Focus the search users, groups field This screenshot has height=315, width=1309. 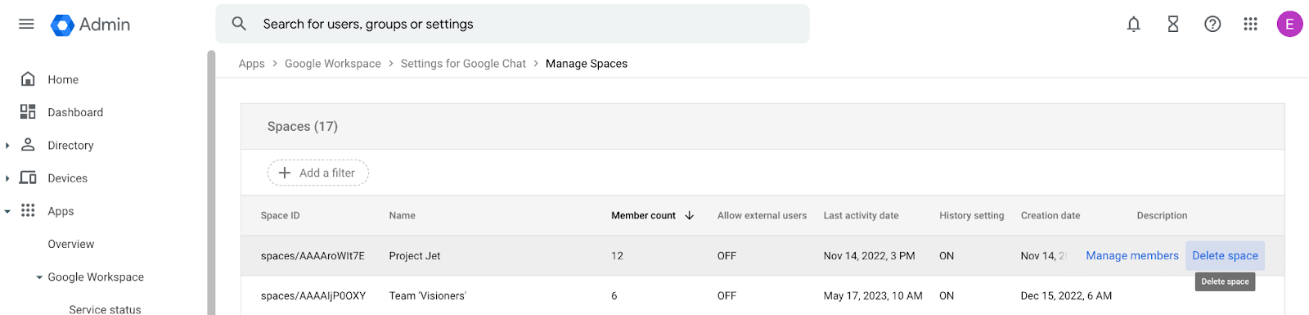click(x=512, y=24)
